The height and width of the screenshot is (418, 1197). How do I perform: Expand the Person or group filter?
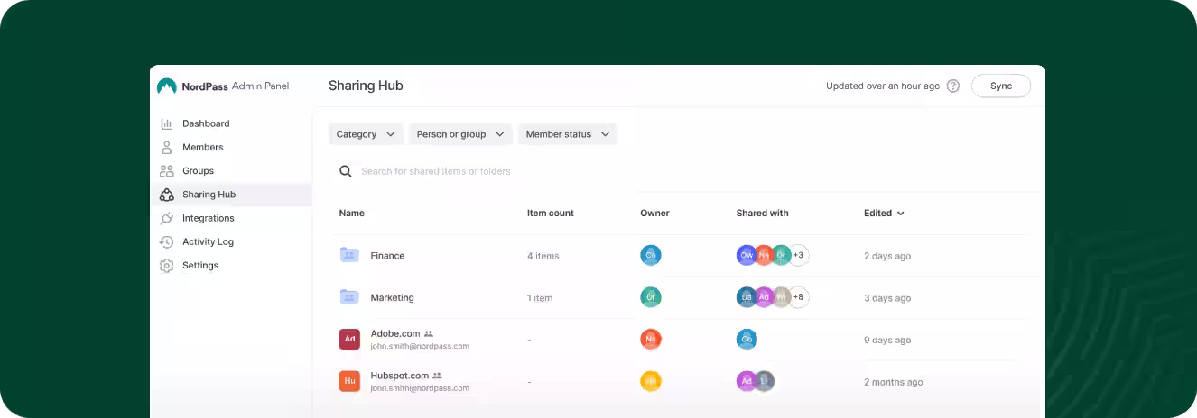(x=460, y=134)
